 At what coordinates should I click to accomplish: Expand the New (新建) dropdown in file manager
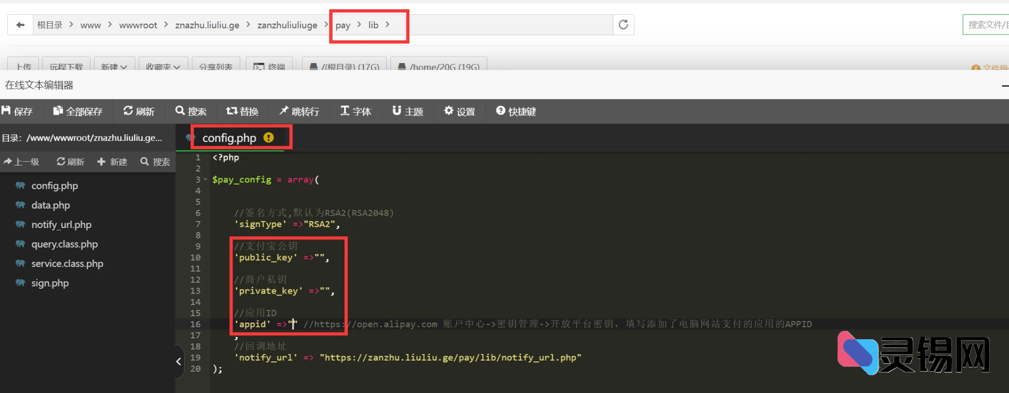click(114, 66)
